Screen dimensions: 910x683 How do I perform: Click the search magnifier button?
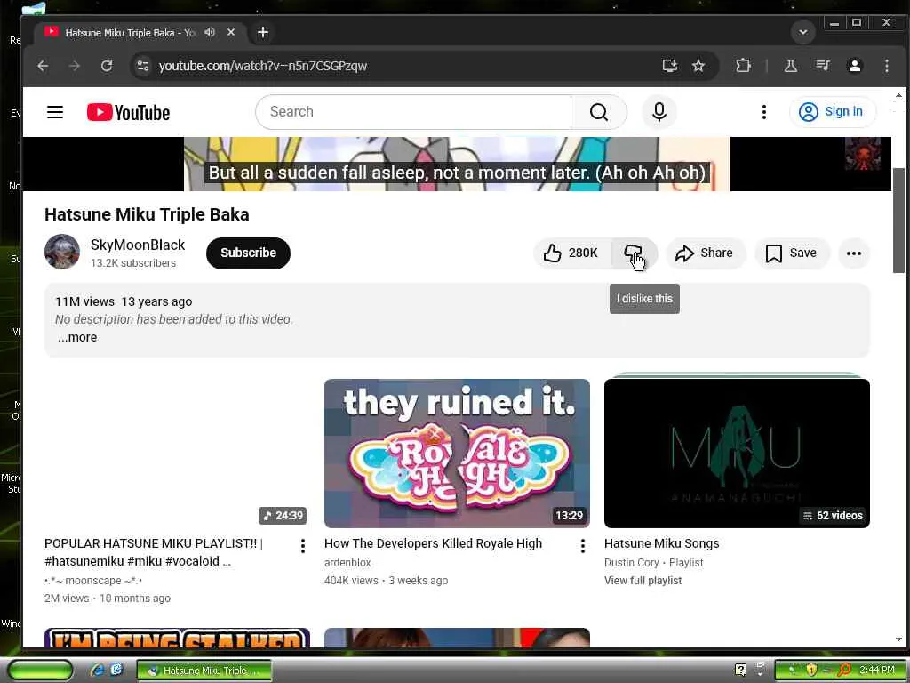click(x=598, y=111)
